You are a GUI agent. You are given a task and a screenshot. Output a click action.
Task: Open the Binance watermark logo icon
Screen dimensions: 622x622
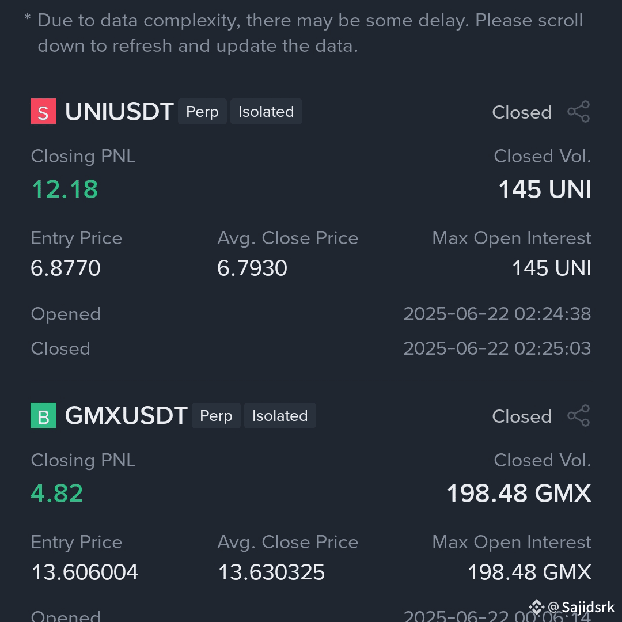coord(536,607)
